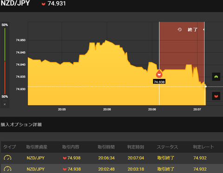
Task: Click the red down-arrow LOW button
Action: pyautogui.click(x=216, y=96)
